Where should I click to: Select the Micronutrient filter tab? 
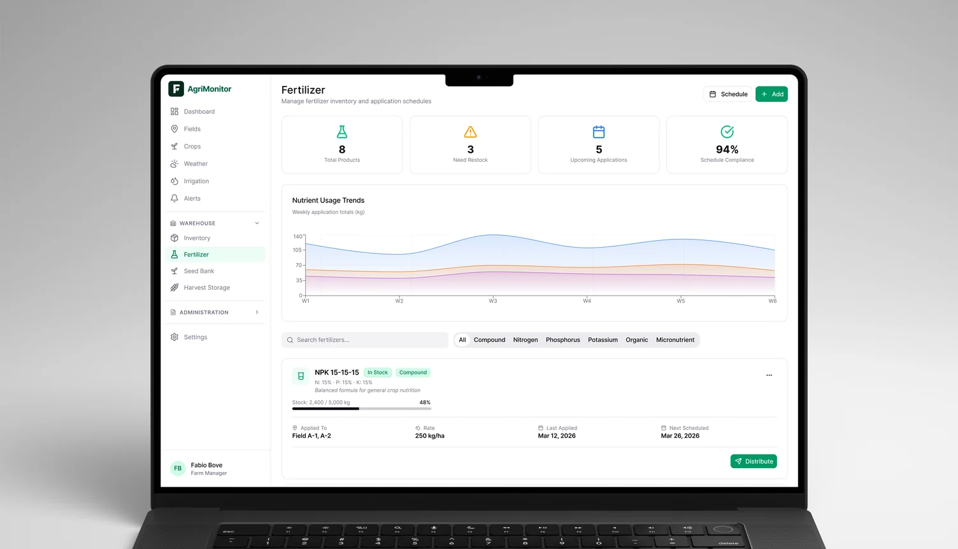point(675,340)
